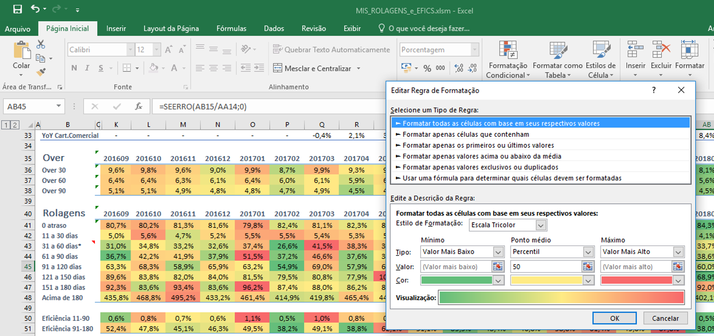Click the Save icon in title bar
The height and width of the screenshot is (336, 714).
click(18, 9)
